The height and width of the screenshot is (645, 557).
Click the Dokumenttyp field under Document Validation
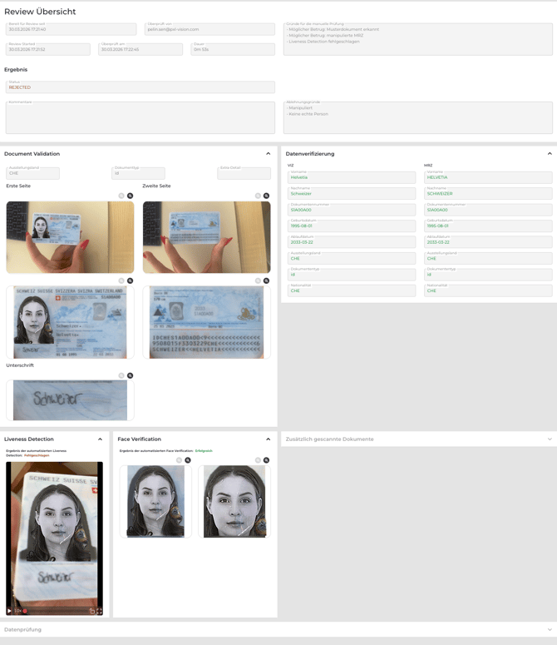139,173
